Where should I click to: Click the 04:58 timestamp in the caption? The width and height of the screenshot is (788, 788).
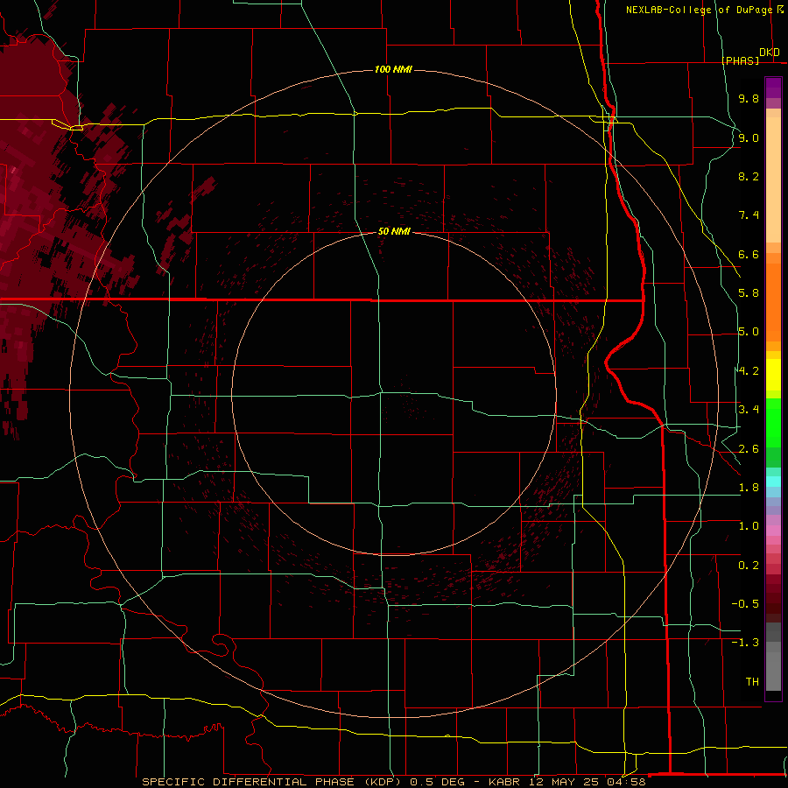click(628, 782)
